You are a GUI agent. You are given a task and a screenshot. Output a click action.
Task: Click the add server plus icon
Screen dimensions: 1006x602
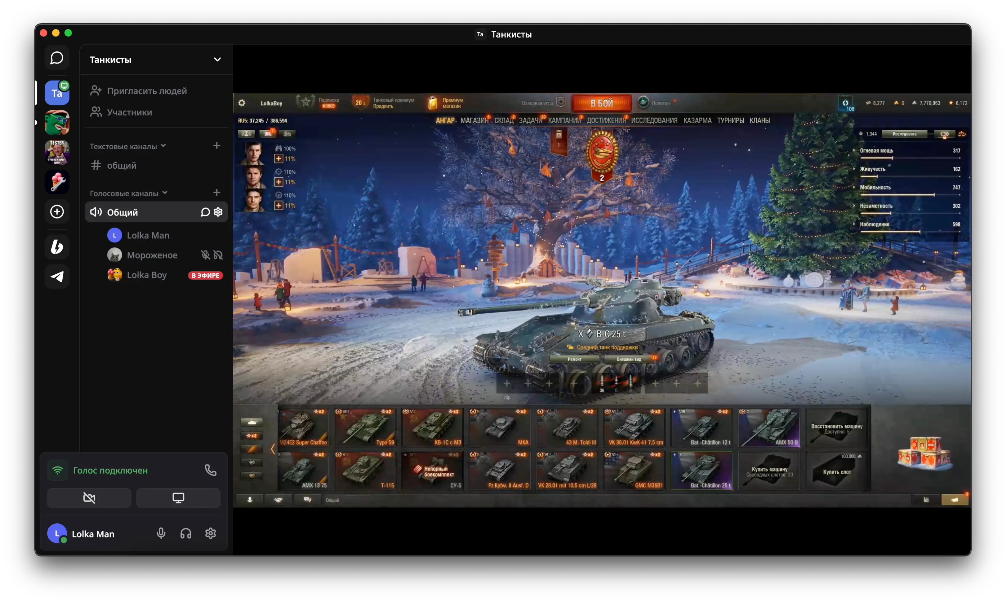[57, 212]
